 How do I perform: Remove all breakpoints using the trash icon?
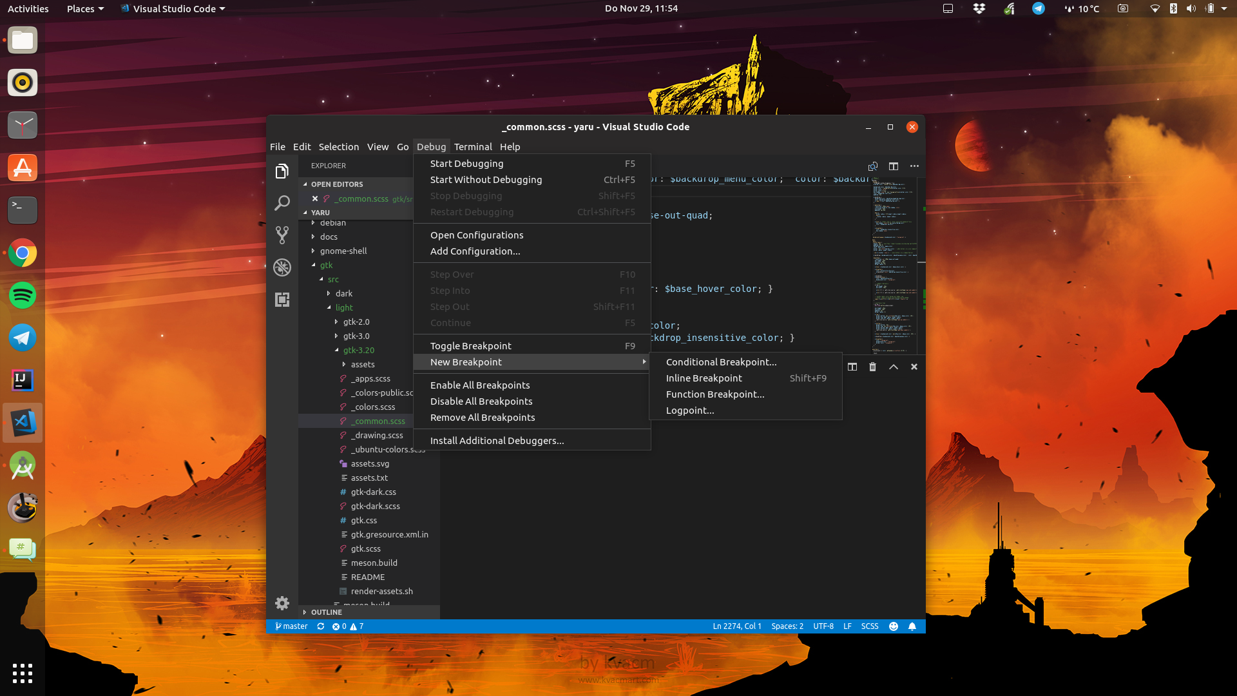click(872, 367)
